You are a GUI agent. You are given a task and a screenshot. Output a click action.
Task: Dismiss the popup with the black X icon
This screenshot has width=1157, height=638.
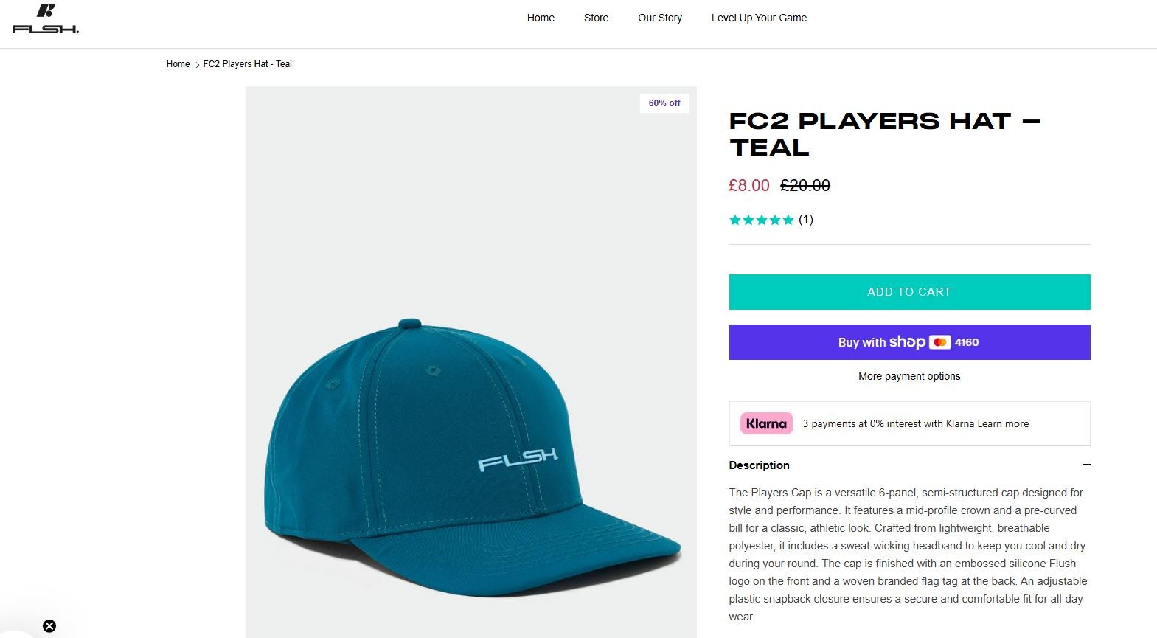click(49, 626)
